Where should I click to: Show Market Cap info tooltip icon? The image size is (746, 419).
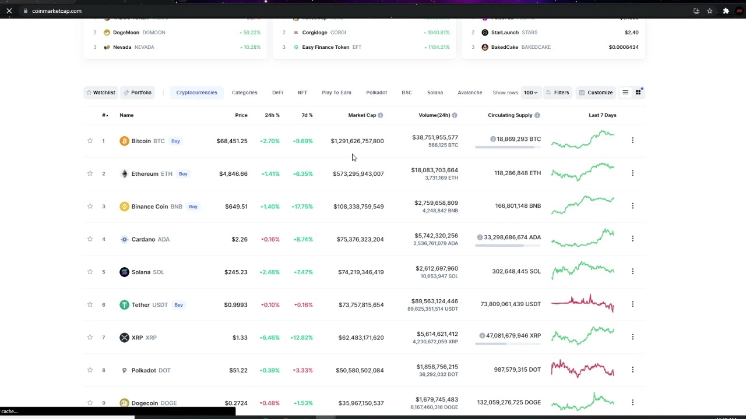(381, 115)
